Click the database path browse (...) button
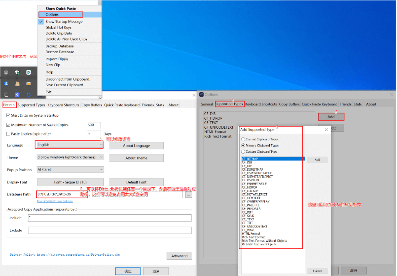The height and width of the screenshot is (276, 397). [189, 195]
